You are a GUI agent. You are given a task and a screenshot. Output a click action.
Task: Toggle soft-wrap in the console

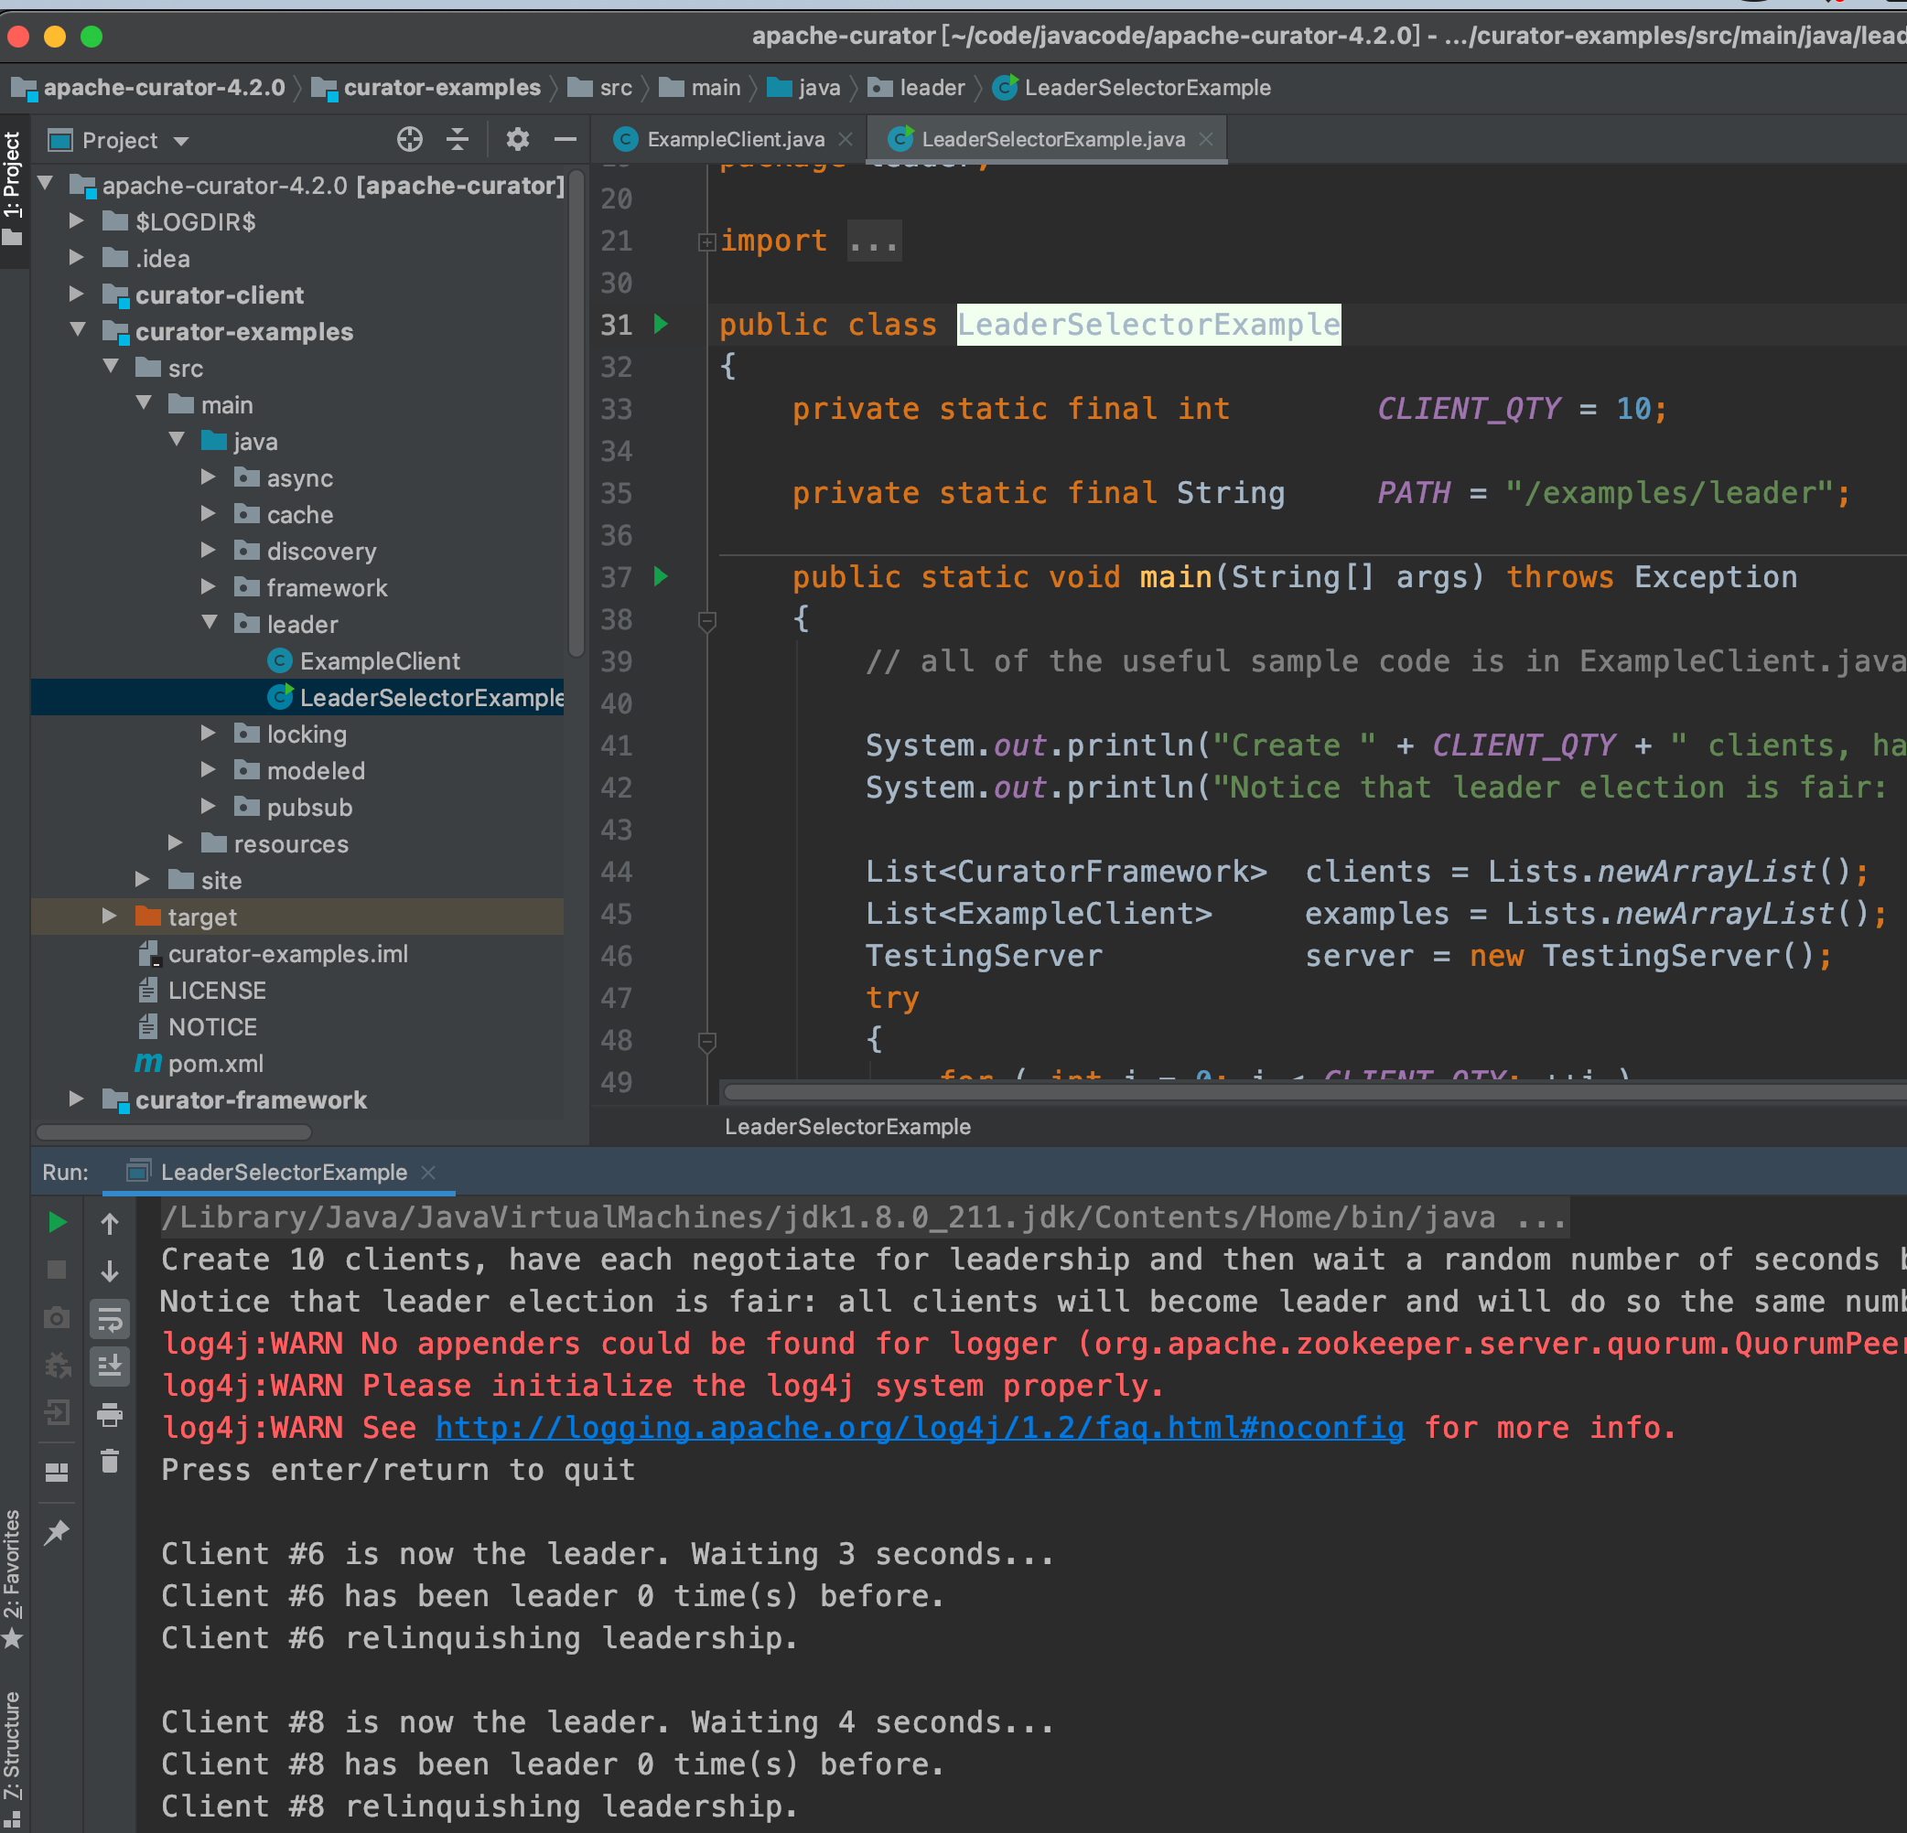(x=110, y=1320)
